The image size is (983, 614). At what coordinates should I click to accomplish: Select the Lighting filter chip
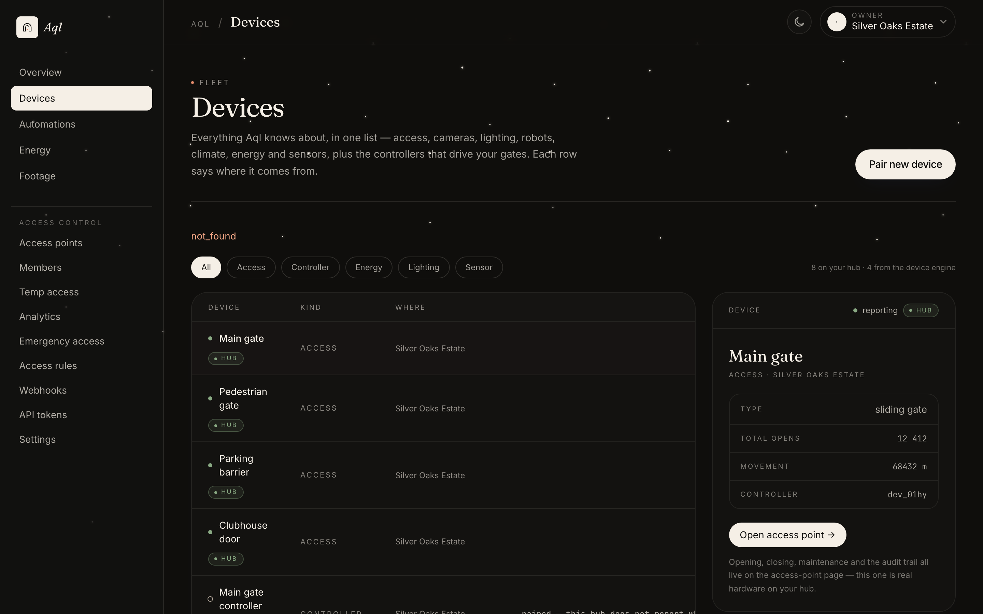coord(424,267)
